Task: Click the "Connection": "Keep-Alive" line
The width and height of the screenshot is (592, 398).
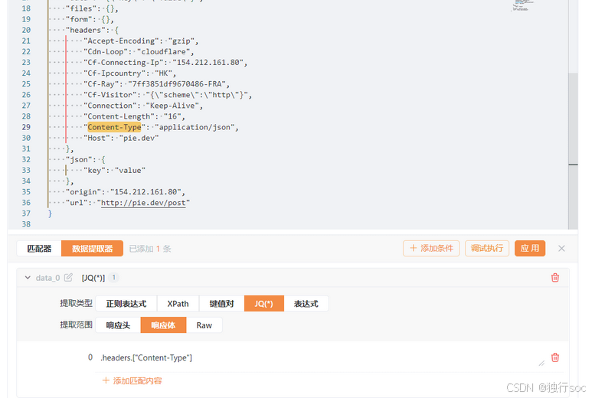Action: [143, 106]
